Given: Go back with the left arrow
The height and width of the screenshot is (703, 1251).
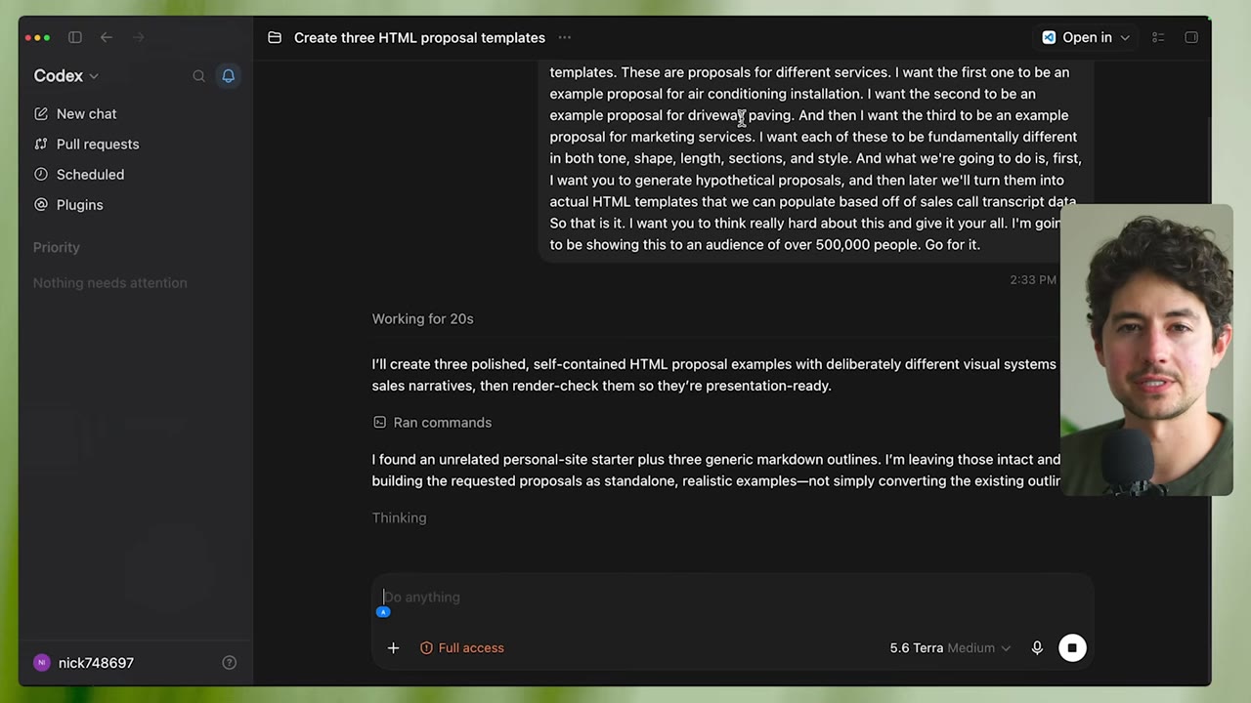Looking at the screenshot, I should (x=107, y=37).
